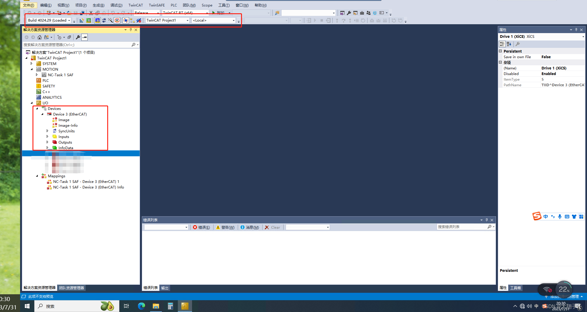Select Image-Info item under Device 3

pyautogui.click(x=68, y=125)
